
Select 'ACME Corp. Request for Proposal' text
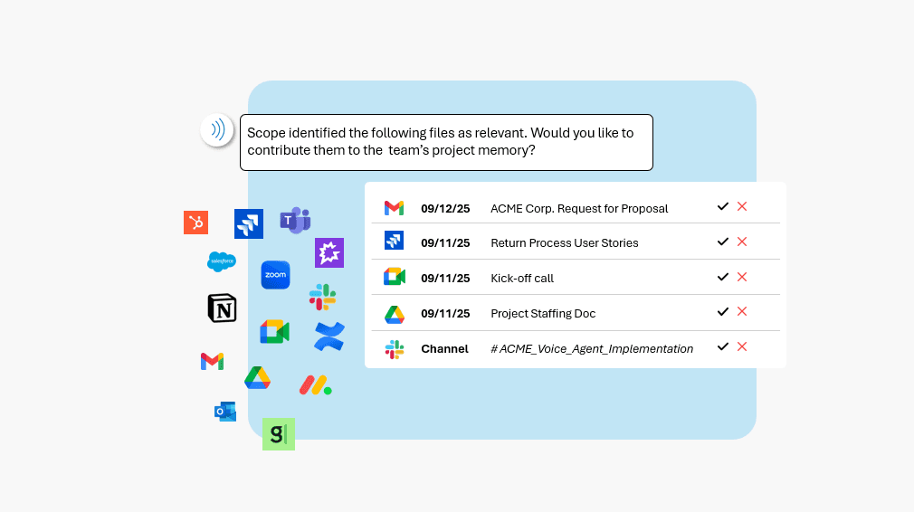tap(579, 209)
